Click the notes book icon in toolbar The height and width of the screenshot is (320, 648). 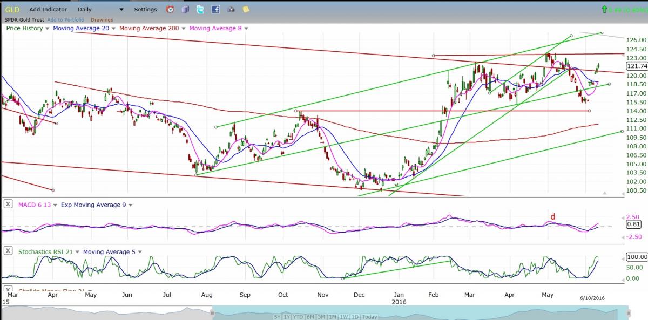click(185, 9)
